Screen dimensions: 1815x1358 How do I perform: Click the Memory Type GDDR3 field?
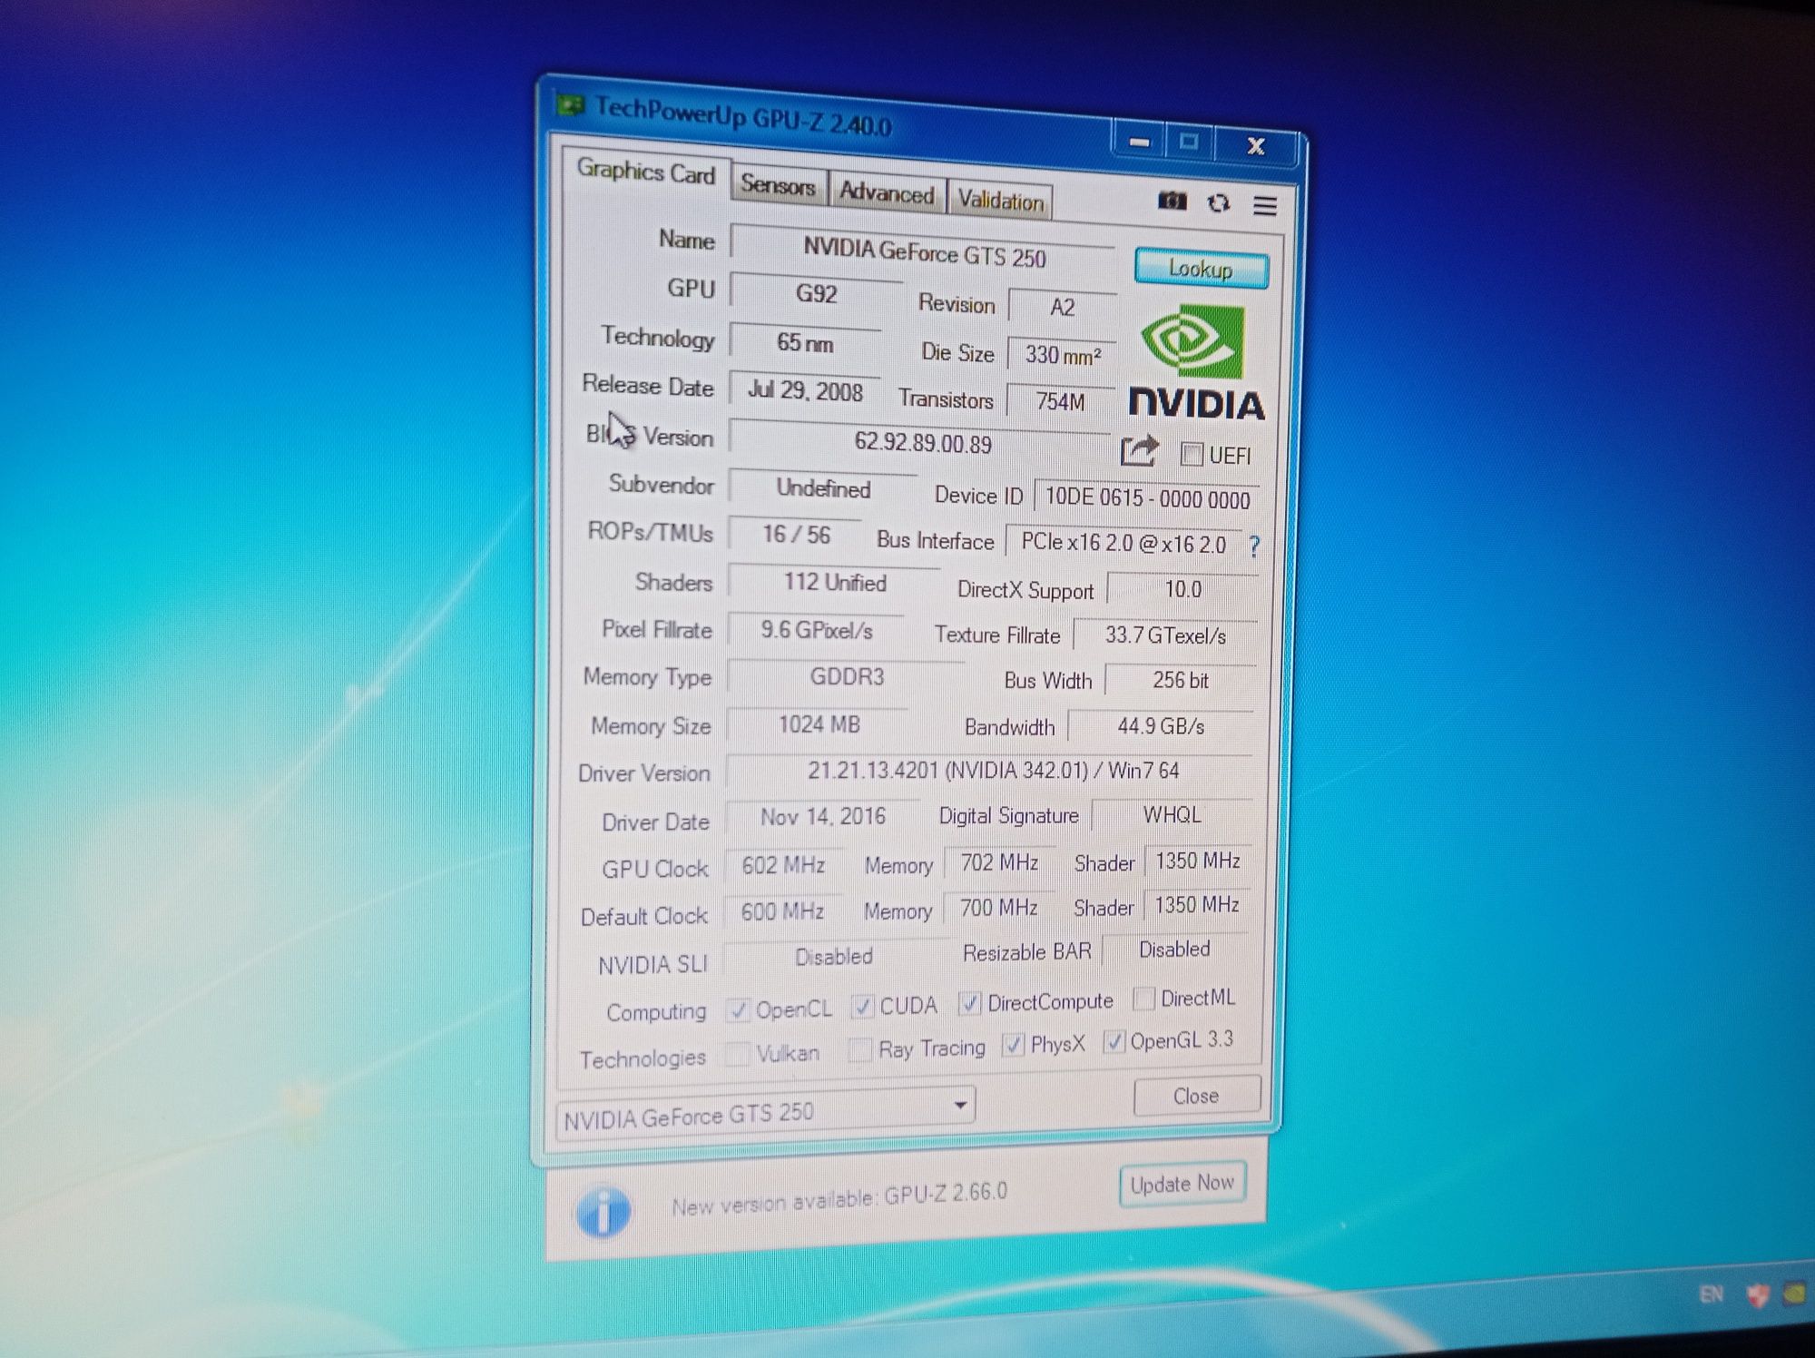[847, 677]
